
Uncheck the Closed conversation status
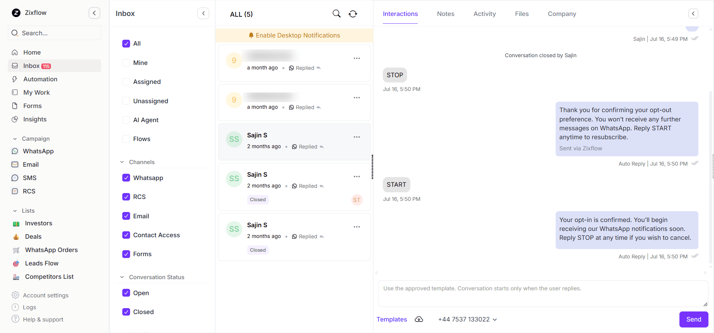click(x=126, y=312)
